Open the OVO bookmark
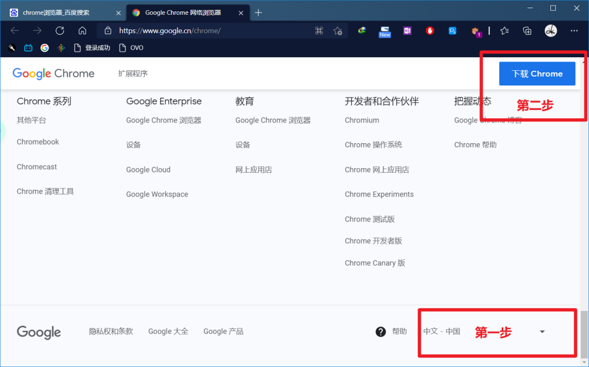Screen dimensions: 589x367 coord(131,47)
